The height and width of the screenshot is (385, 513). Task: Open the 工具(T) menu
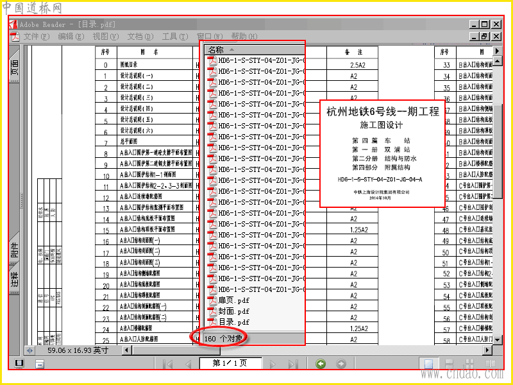(x=175, y=37)
